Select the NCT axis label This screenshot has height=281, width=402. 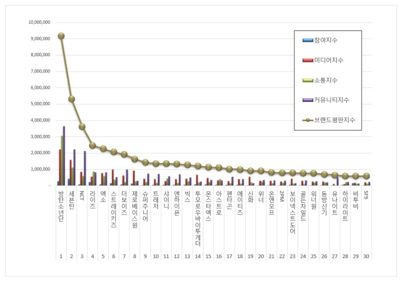point(82,196)
